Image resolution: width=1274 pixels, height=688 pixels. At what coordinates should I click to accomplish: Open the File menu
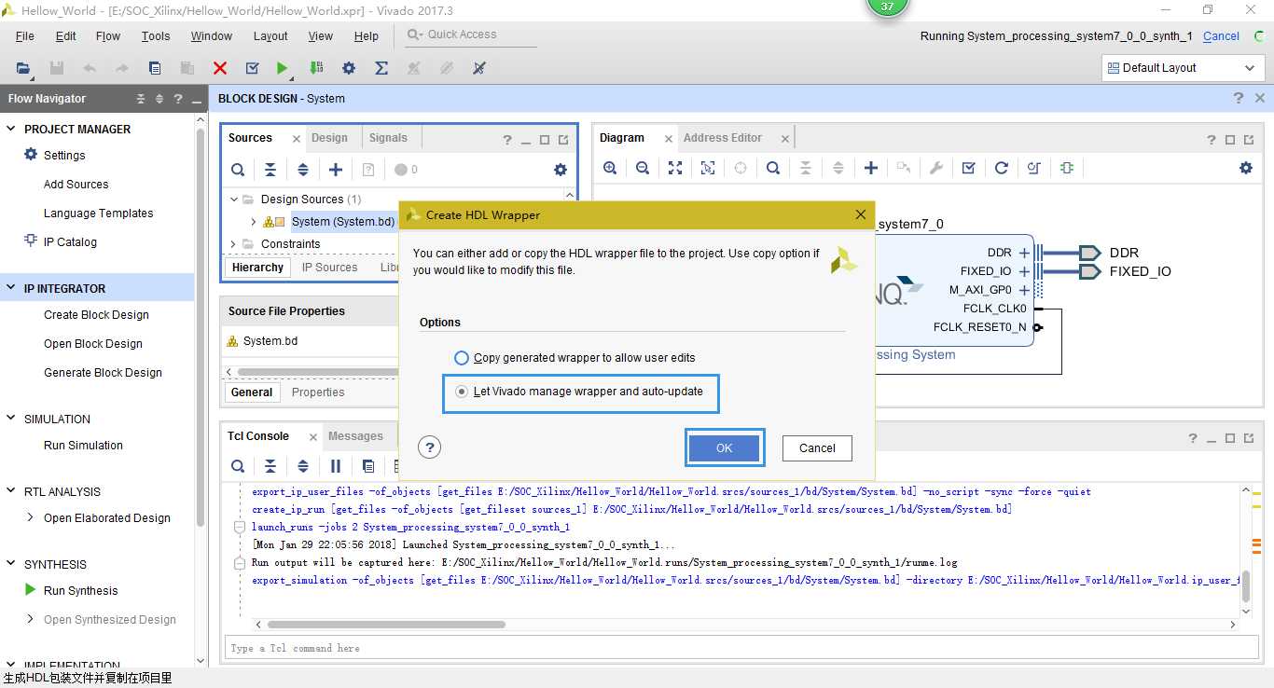click(x=25, y=36)
